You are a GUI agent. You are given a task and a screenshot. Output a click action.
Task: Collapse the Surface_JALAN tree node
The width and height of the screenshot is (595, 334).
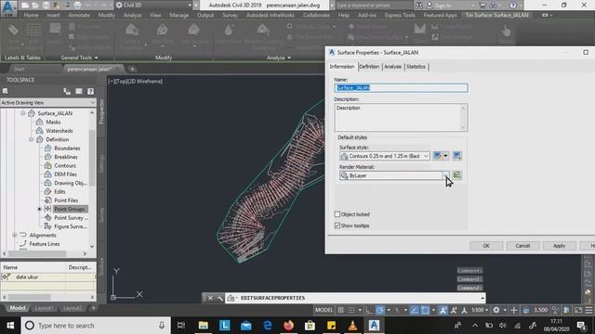click(x=22, y=113)
